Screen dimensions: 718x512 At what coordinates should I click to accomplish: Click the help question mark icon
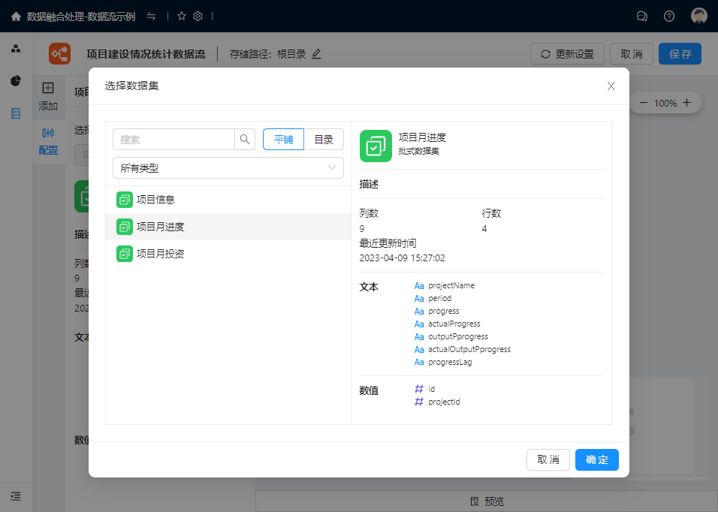click(669, 16)
